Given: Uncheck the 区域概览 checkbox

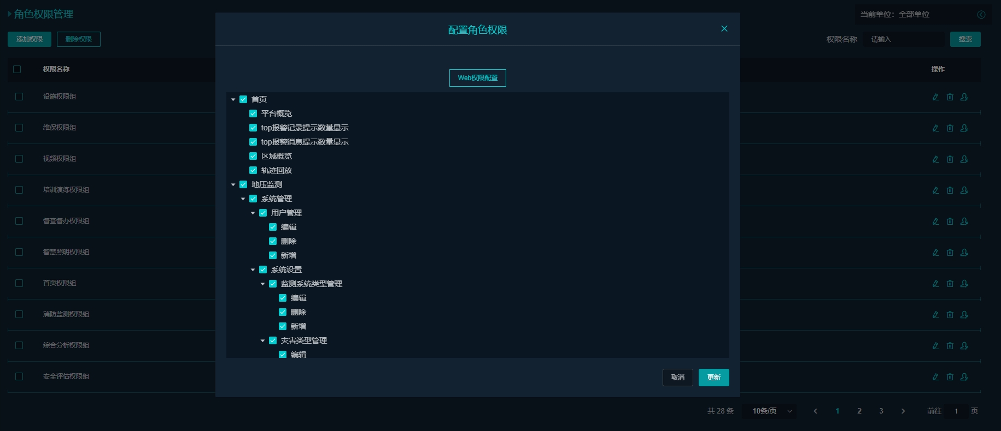Looking at the screenshot, I should pyautogui.click(x=253, y=156).
